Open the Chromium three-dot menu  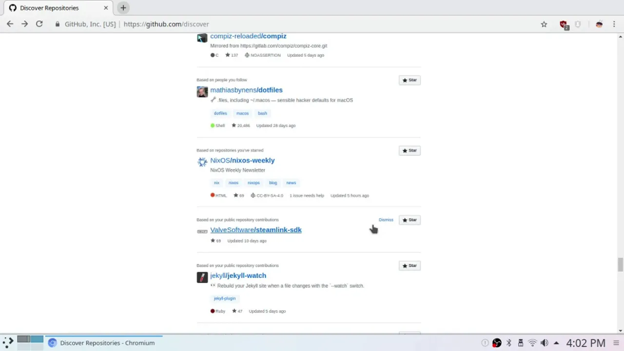click(613, 24)
